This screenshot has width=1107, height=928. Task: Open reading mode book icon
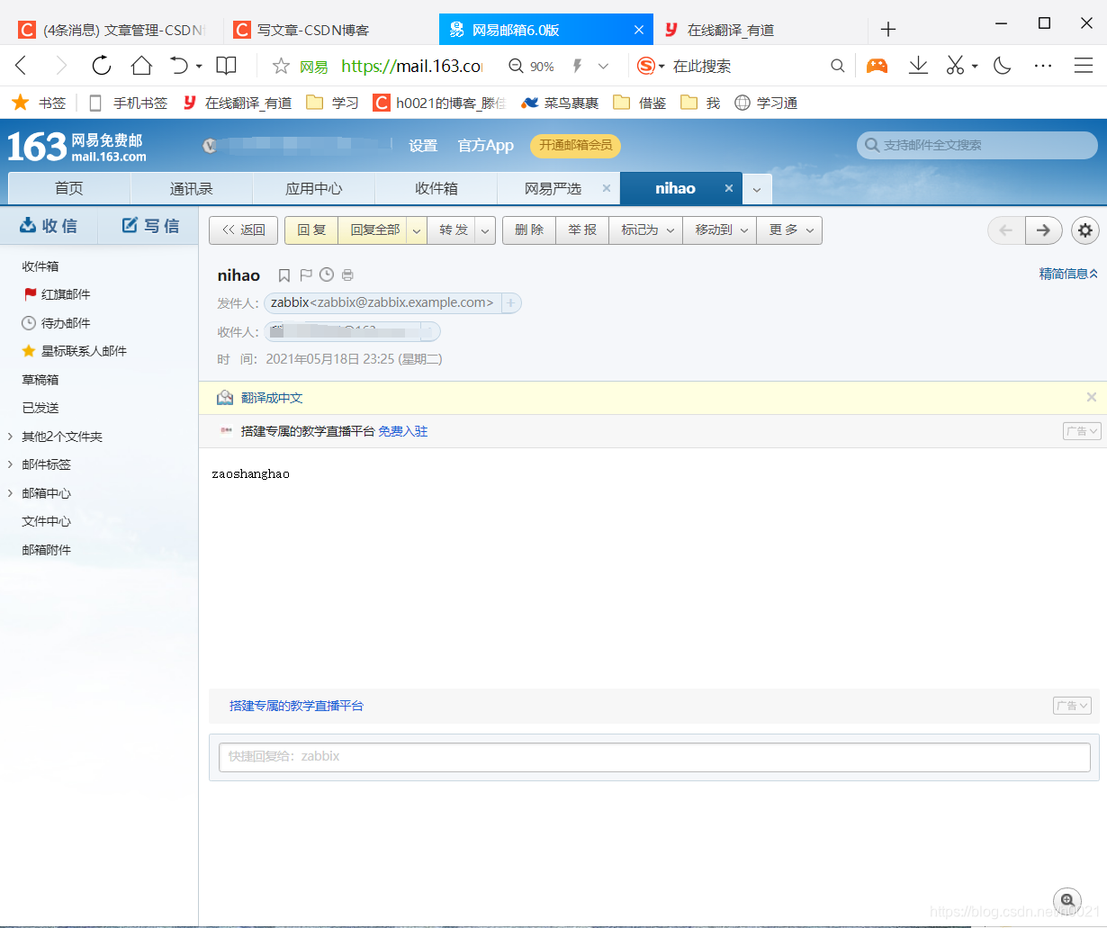coord(227,66)
